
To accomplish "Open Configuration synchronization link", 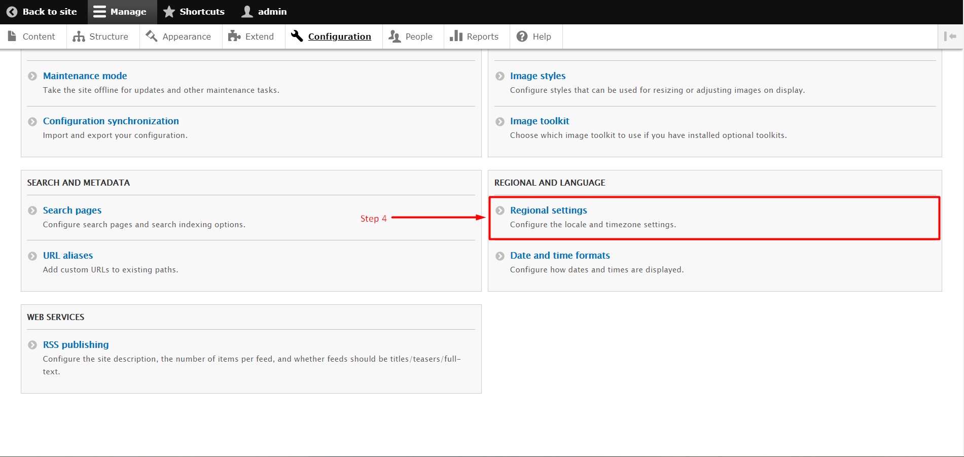I will click(x=111, y=121).
